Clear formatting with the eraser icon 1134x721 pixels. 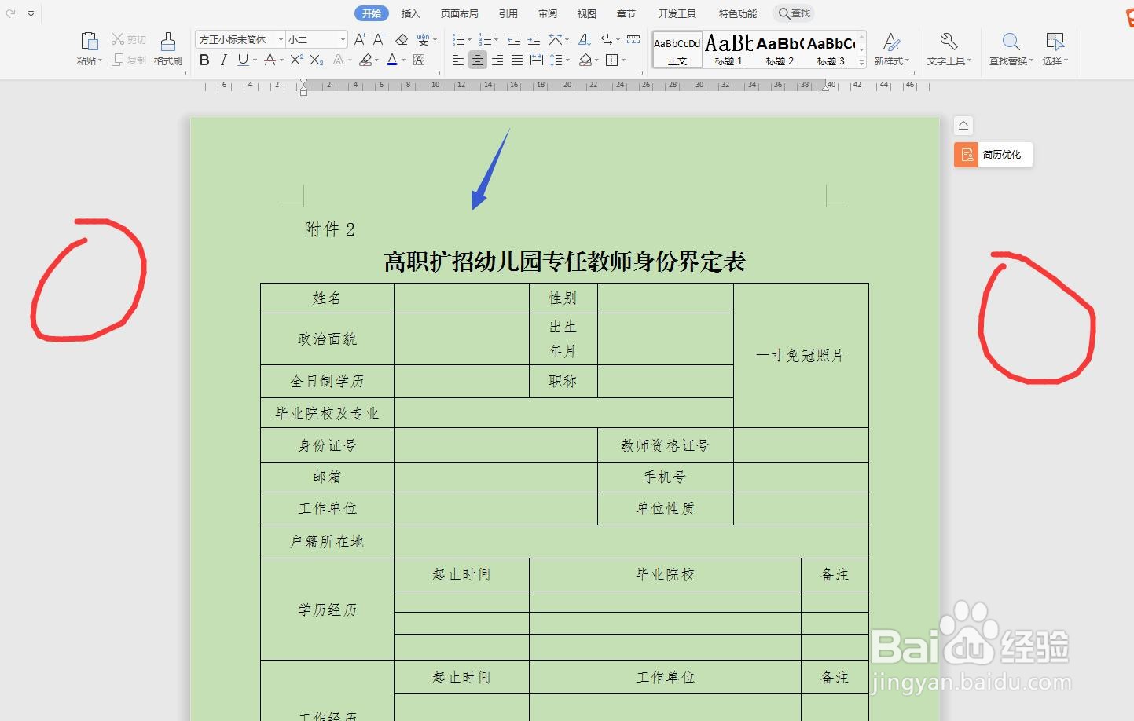pyautogui.click(x=402, y=39)
